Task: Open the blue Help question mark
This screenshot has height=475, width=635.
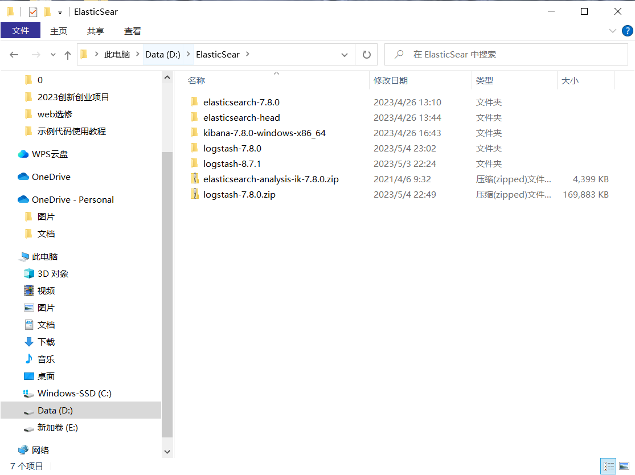Action: pyautogui.click(x=627, y=31)
